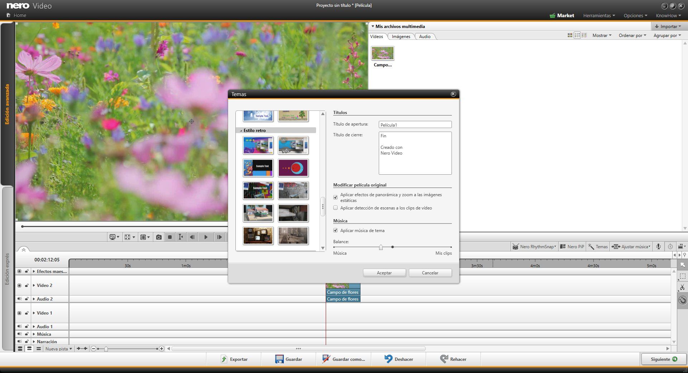Screen dimensions: 688x373
Task: Step back one frame in preview
Action: click(x=192, y=237)
